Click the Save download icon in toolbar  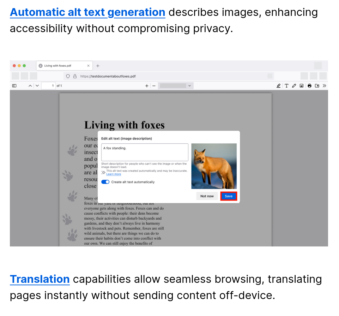317,86
